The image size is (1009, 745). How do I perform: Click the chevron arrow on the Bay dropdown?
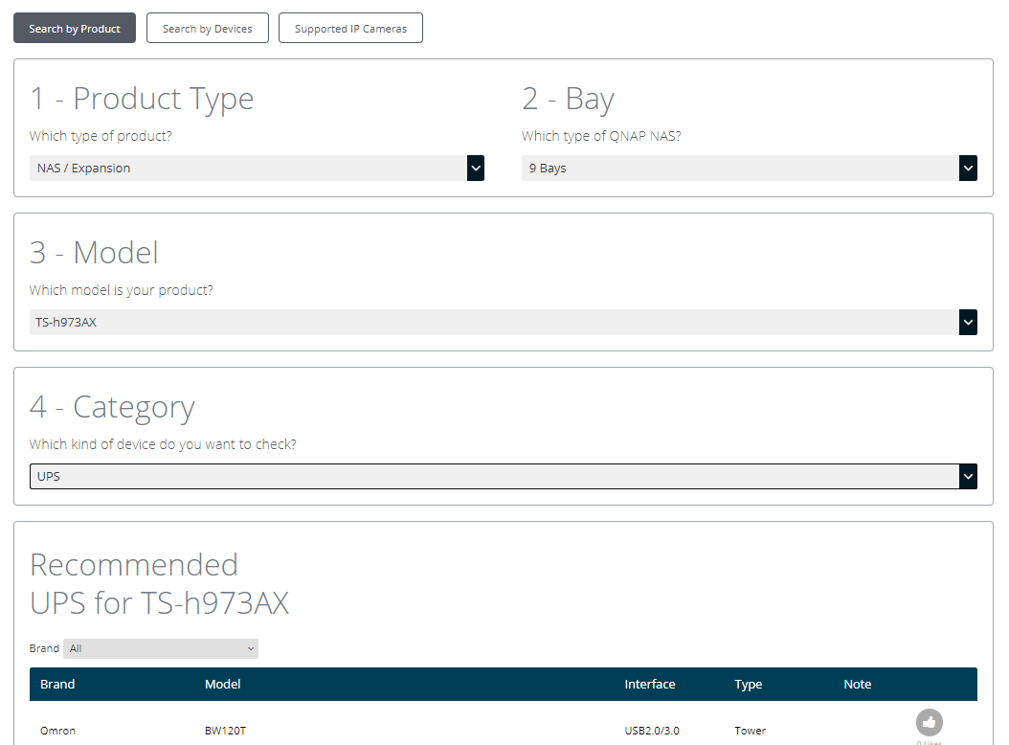(968, 169)
